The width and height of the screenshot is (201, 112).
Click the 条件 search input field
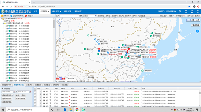[x=69, y=16]
